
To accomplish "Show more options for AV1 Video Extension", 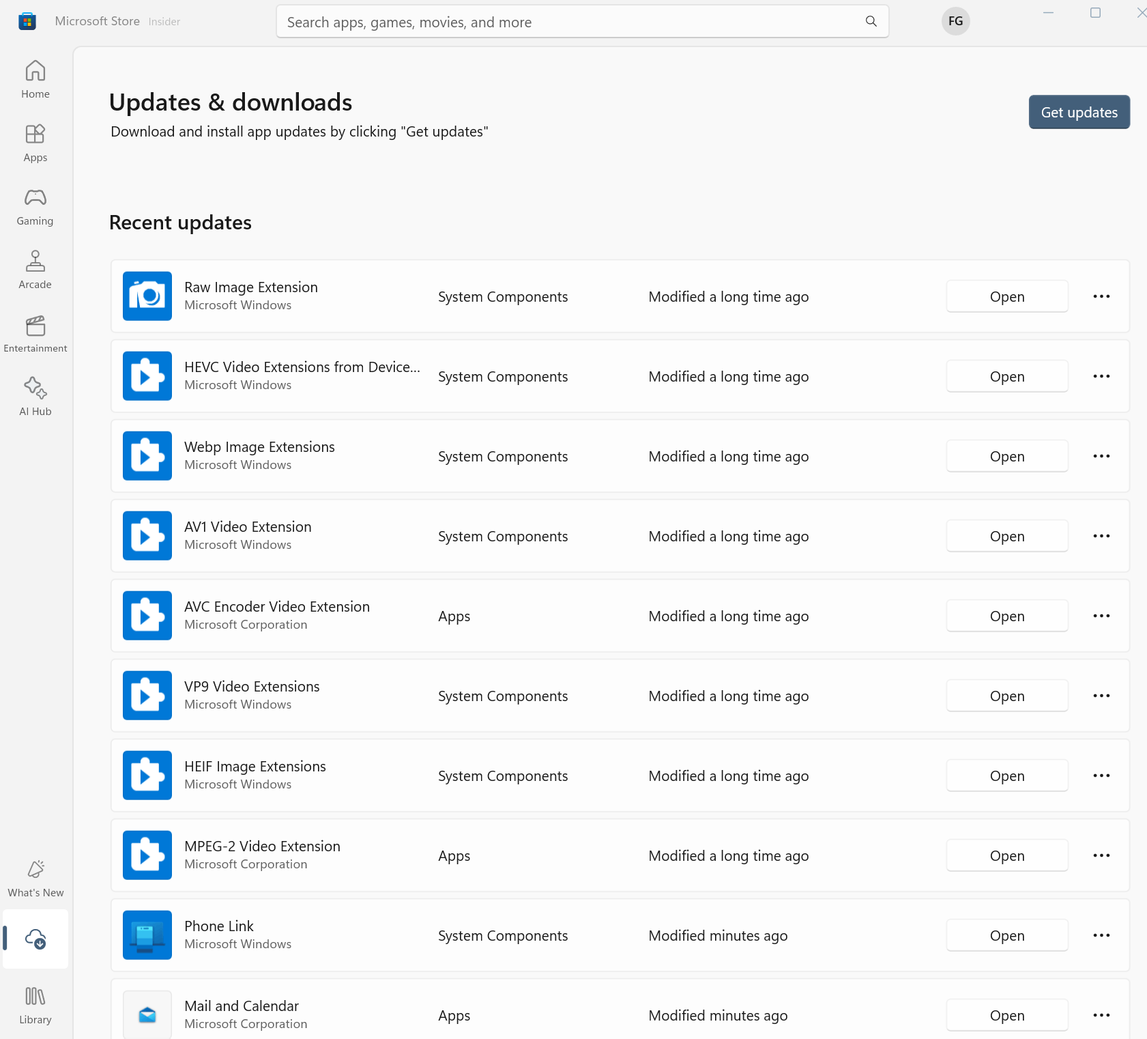I will (1101, 536).
